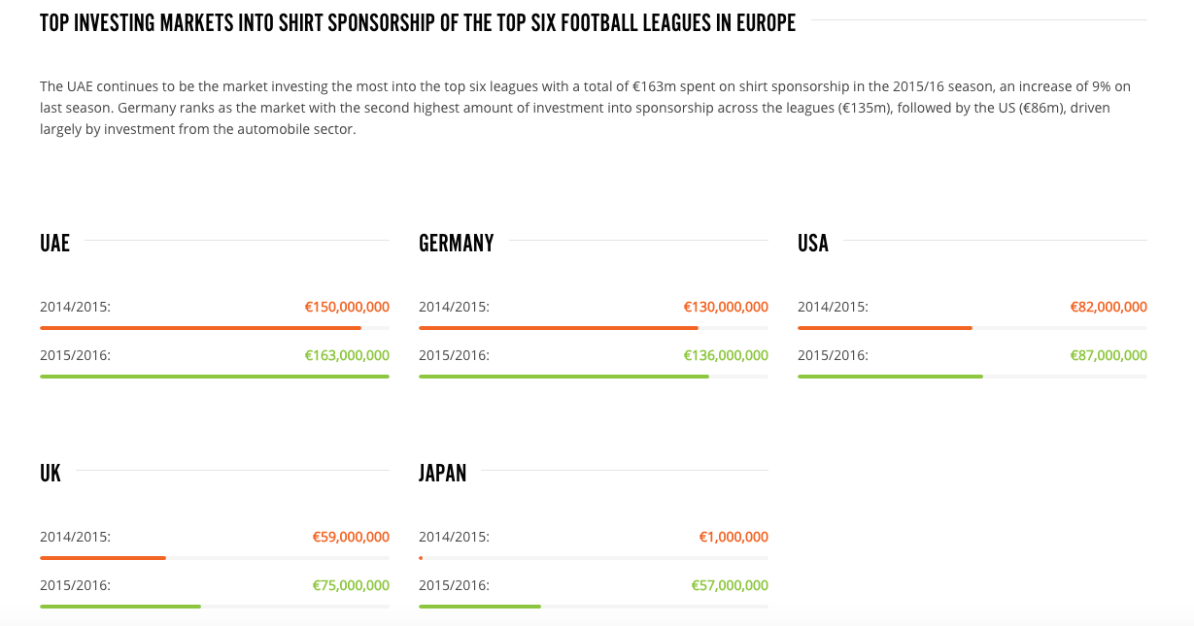Click the €1,000,000 Japan value

(733, 537)
